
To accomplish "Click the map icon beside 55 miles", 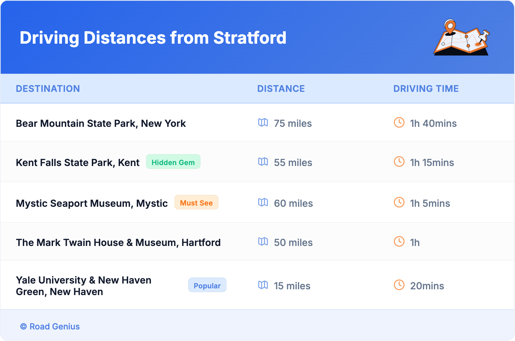I will [x=263, y=162].
